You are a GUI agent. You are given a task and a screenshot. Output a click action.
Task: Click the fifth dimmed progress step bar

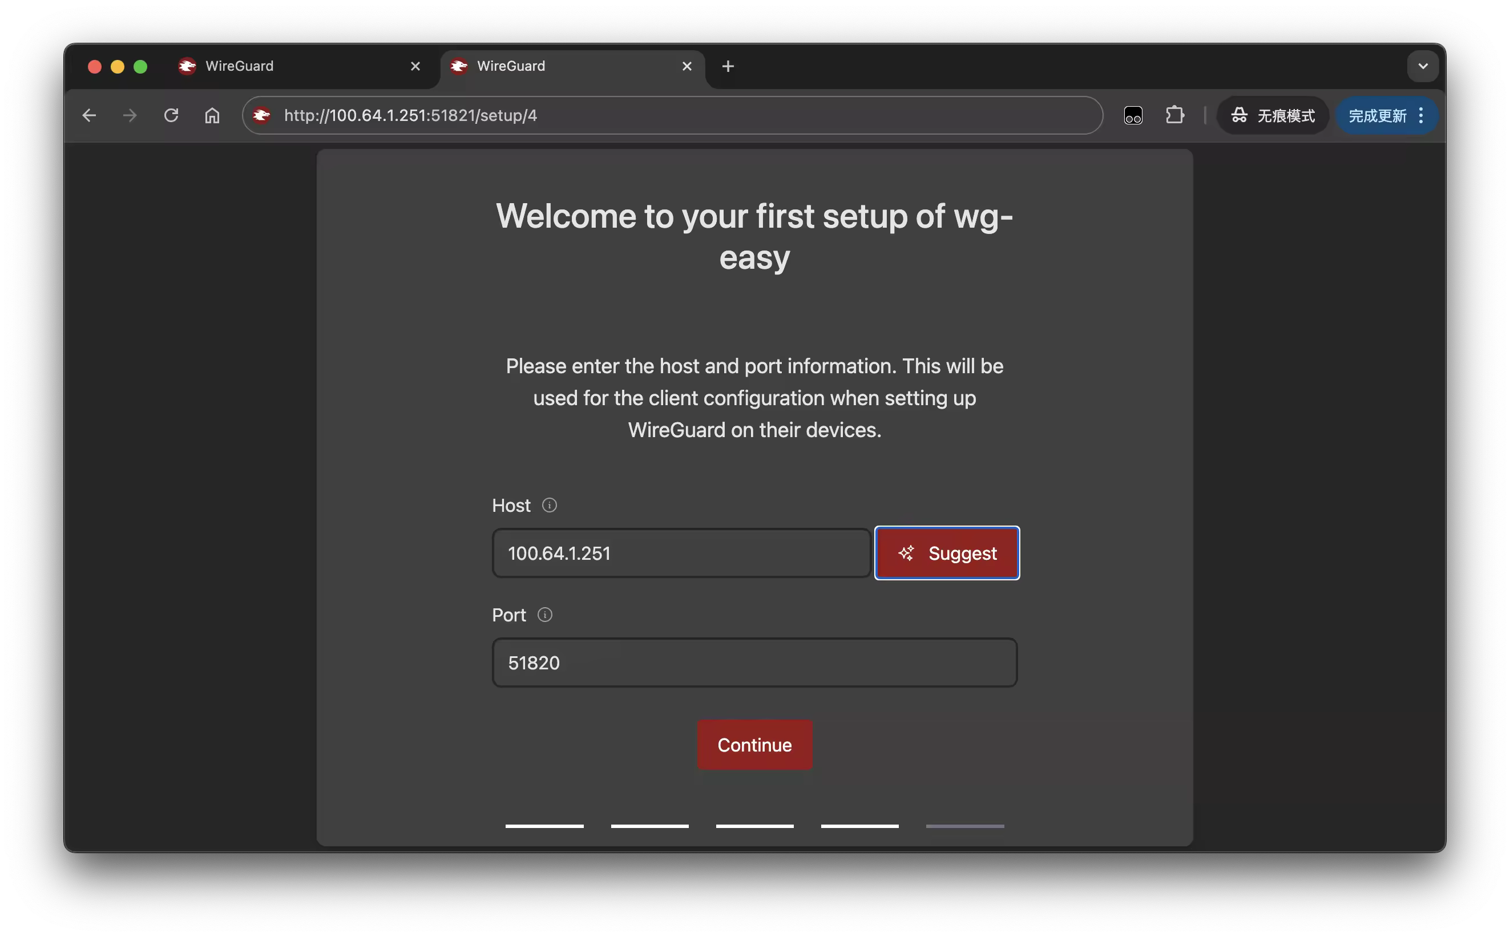[x=965, y=826]
